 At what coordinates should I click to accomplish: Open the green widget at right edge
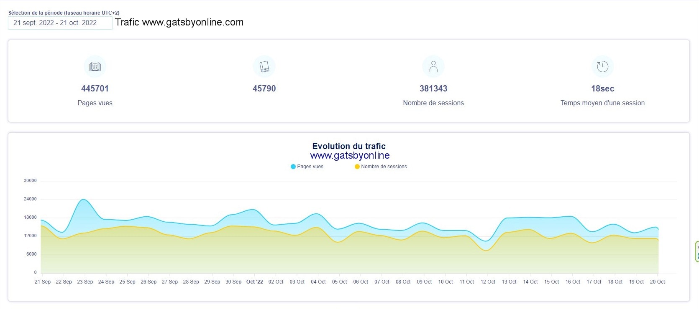coord(696,251)
